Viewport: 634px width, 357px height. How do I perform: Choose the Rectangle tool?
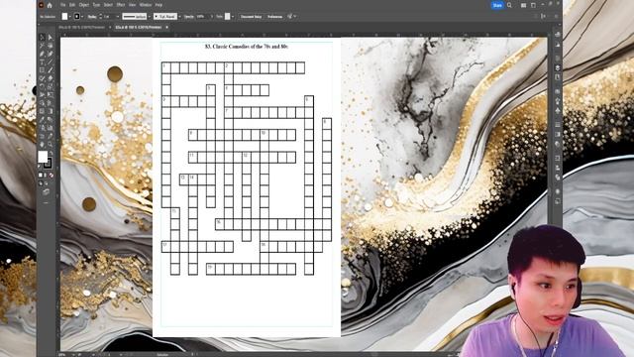[42, 70]
